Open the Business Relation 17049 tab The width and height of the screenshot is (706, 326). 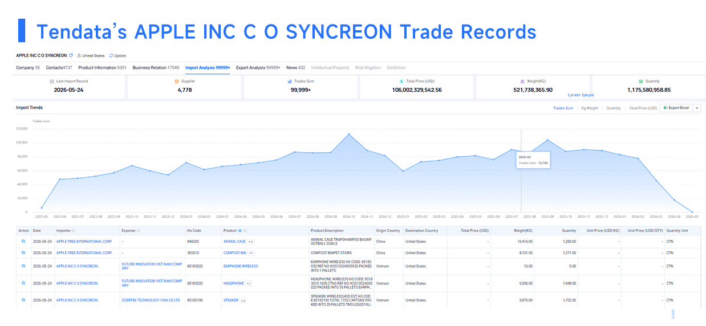tap(156, 68)
